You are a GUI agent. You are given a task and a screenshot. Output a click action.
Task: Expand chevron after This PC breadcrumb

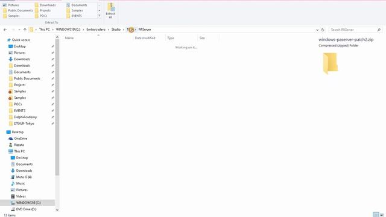[52, 30]
